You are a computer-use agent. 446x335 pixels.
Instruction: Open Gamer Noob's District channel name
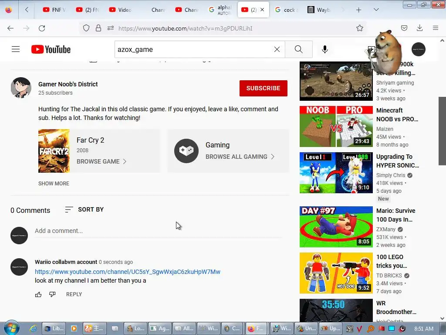pos(68,84)
